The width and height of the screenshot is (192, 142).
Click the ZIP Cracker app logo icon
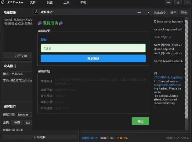[x=3, y=2]
